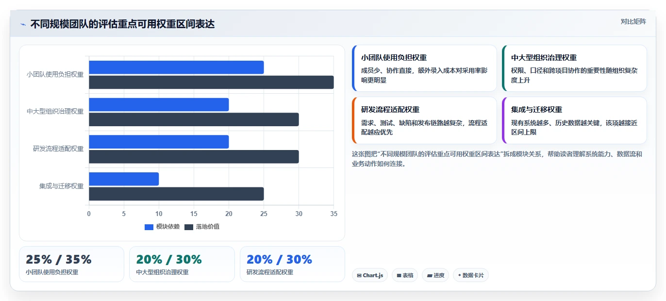Image resolution: width=666 pixels, height=301 pixels.
Task: Click the blue bar for 小团队使用负担权重
Action: pyautogui.click(x=176, y=67)
